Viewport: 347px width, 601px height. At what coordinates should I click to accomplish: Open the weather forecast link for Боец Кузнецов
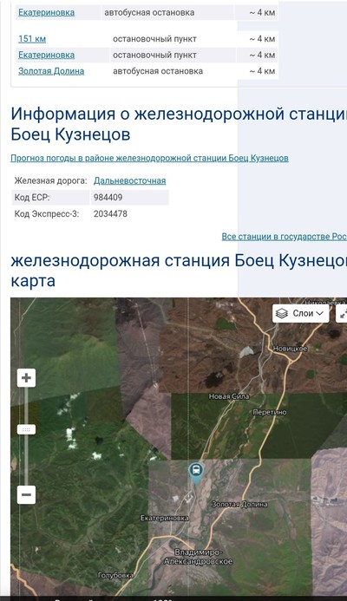[x=149, y=158]
